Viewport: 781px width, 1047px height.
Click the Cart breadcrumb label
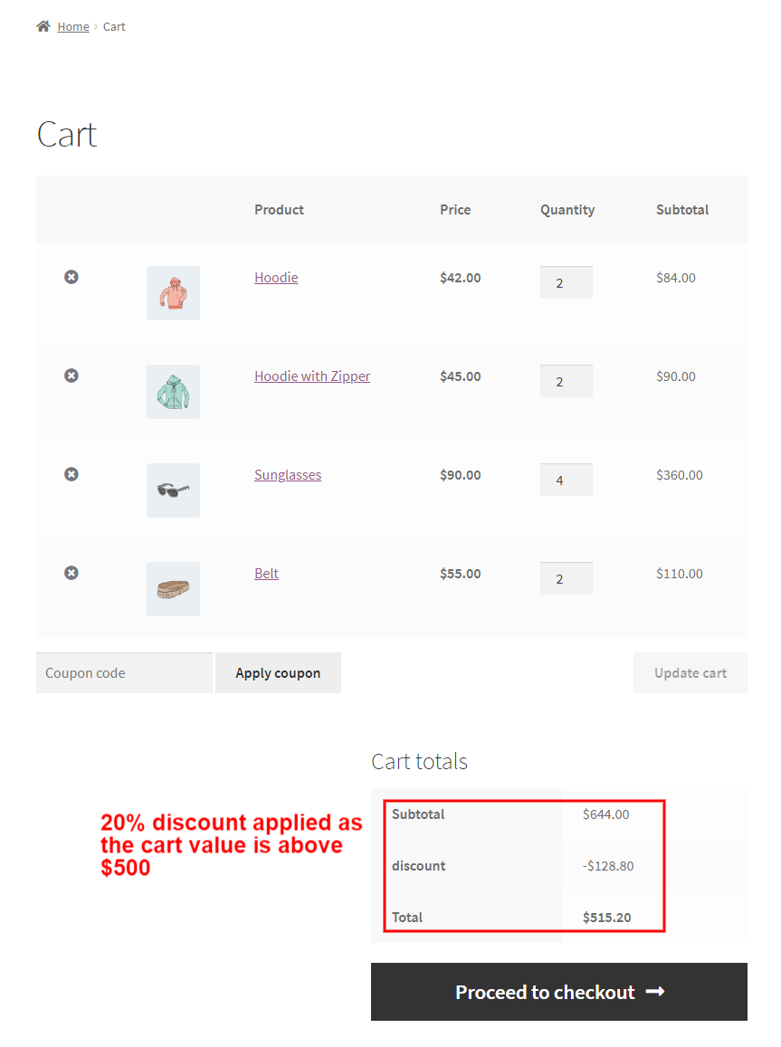[114, 26]
